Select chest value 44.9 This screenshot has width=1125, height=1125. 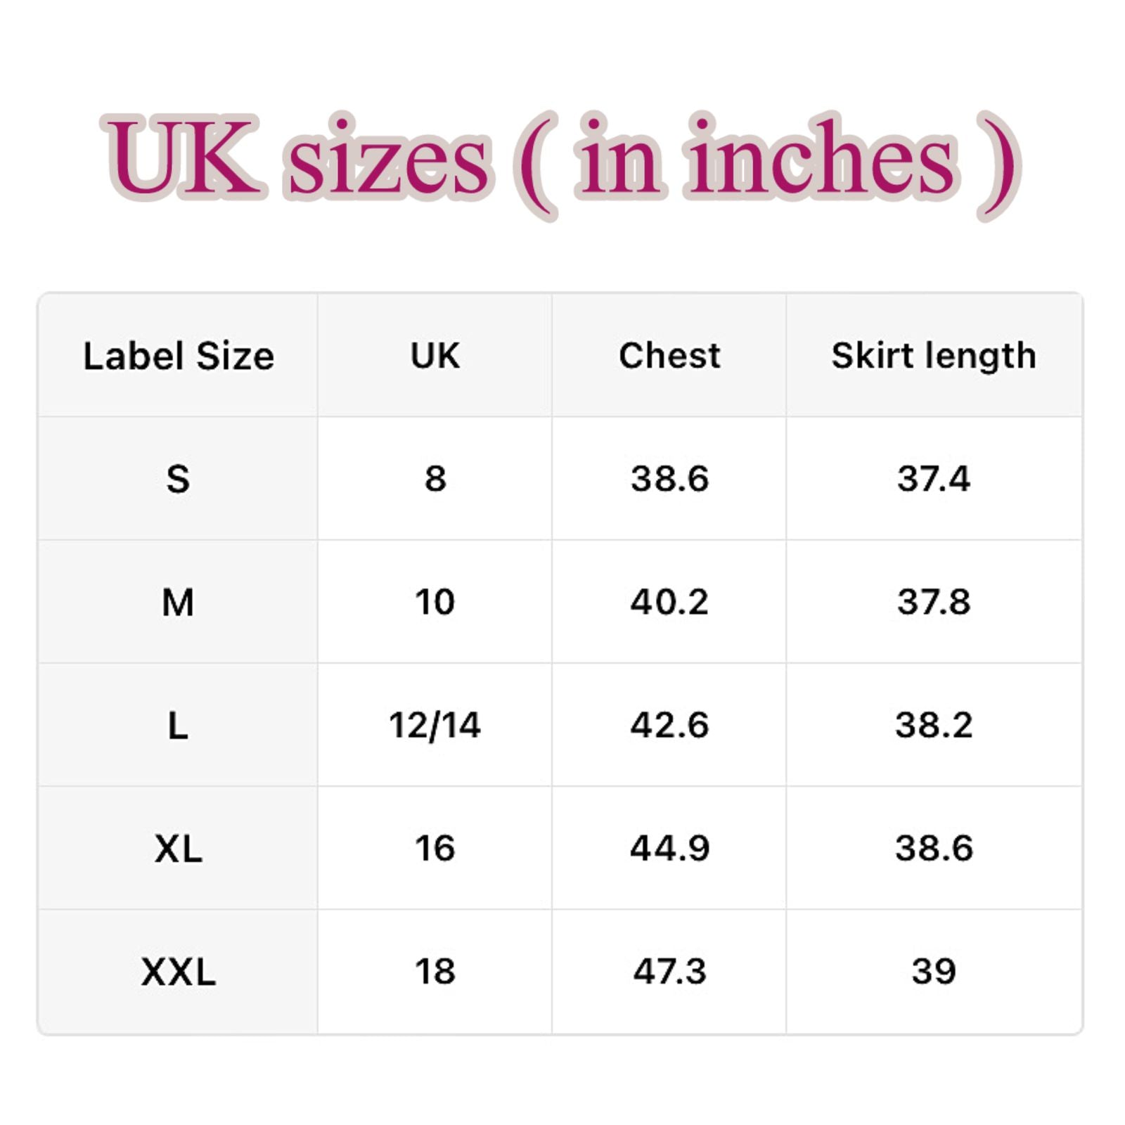point(669,849)
